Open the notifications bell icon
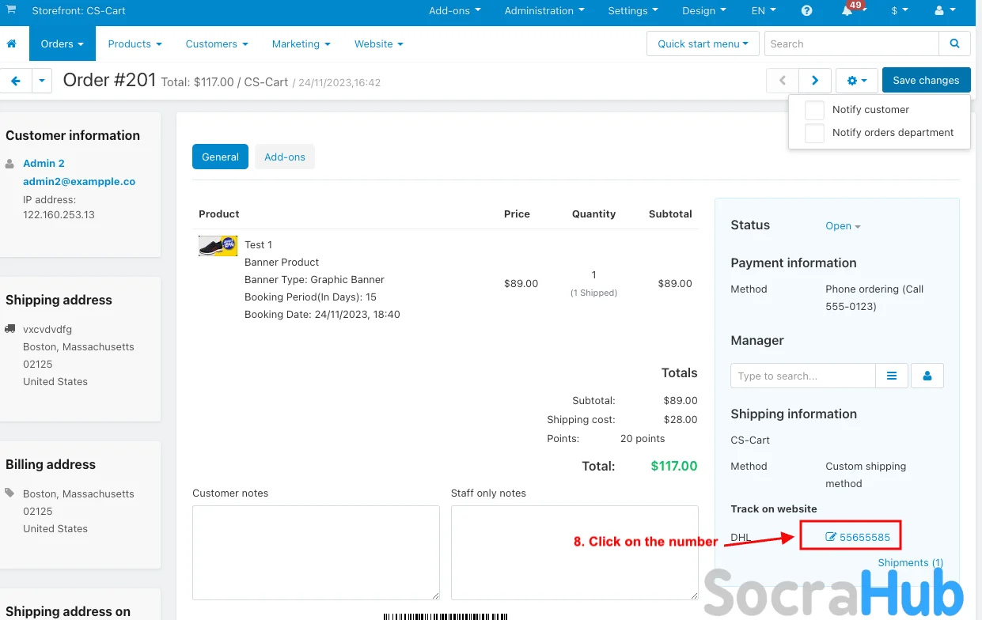982x620 pixels. coord(847,11)
